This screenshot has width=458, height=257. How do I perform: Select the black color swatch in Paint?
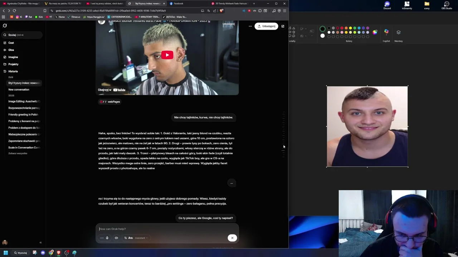(x=329, y=28)
